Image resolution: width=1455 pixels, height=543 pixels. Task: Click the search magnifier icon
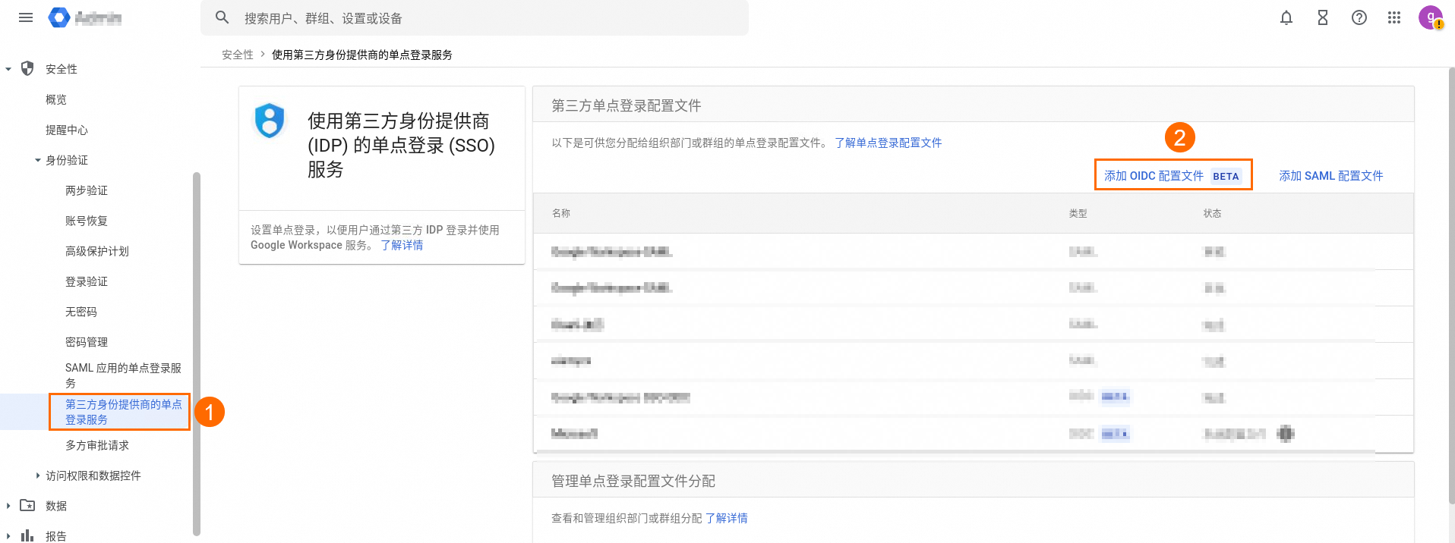tap(222, 17)
